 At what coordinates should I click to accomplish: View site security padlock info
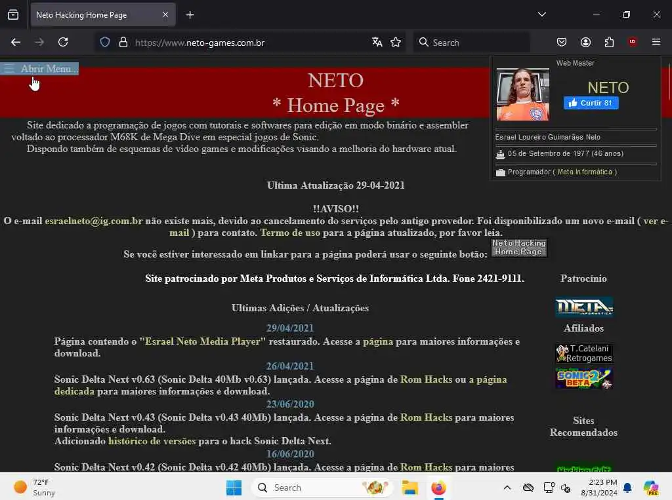(123, 42)
